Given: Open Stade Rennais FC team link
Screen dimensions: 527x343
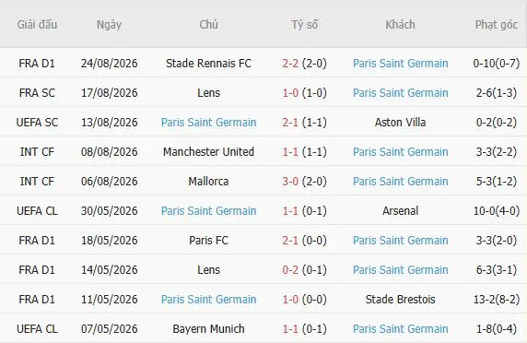Looking at the screenshot, I should click(208, 64).
